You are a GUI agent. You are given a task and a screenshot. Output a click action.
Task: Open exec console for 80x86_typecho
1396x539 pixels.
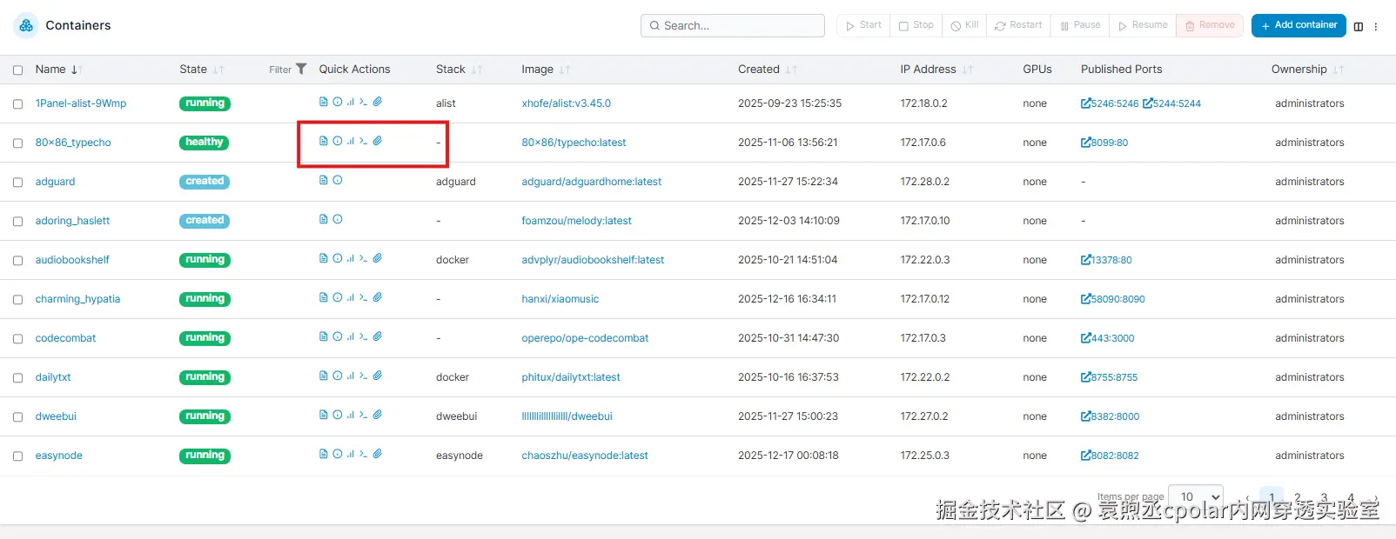click(364, 141)
